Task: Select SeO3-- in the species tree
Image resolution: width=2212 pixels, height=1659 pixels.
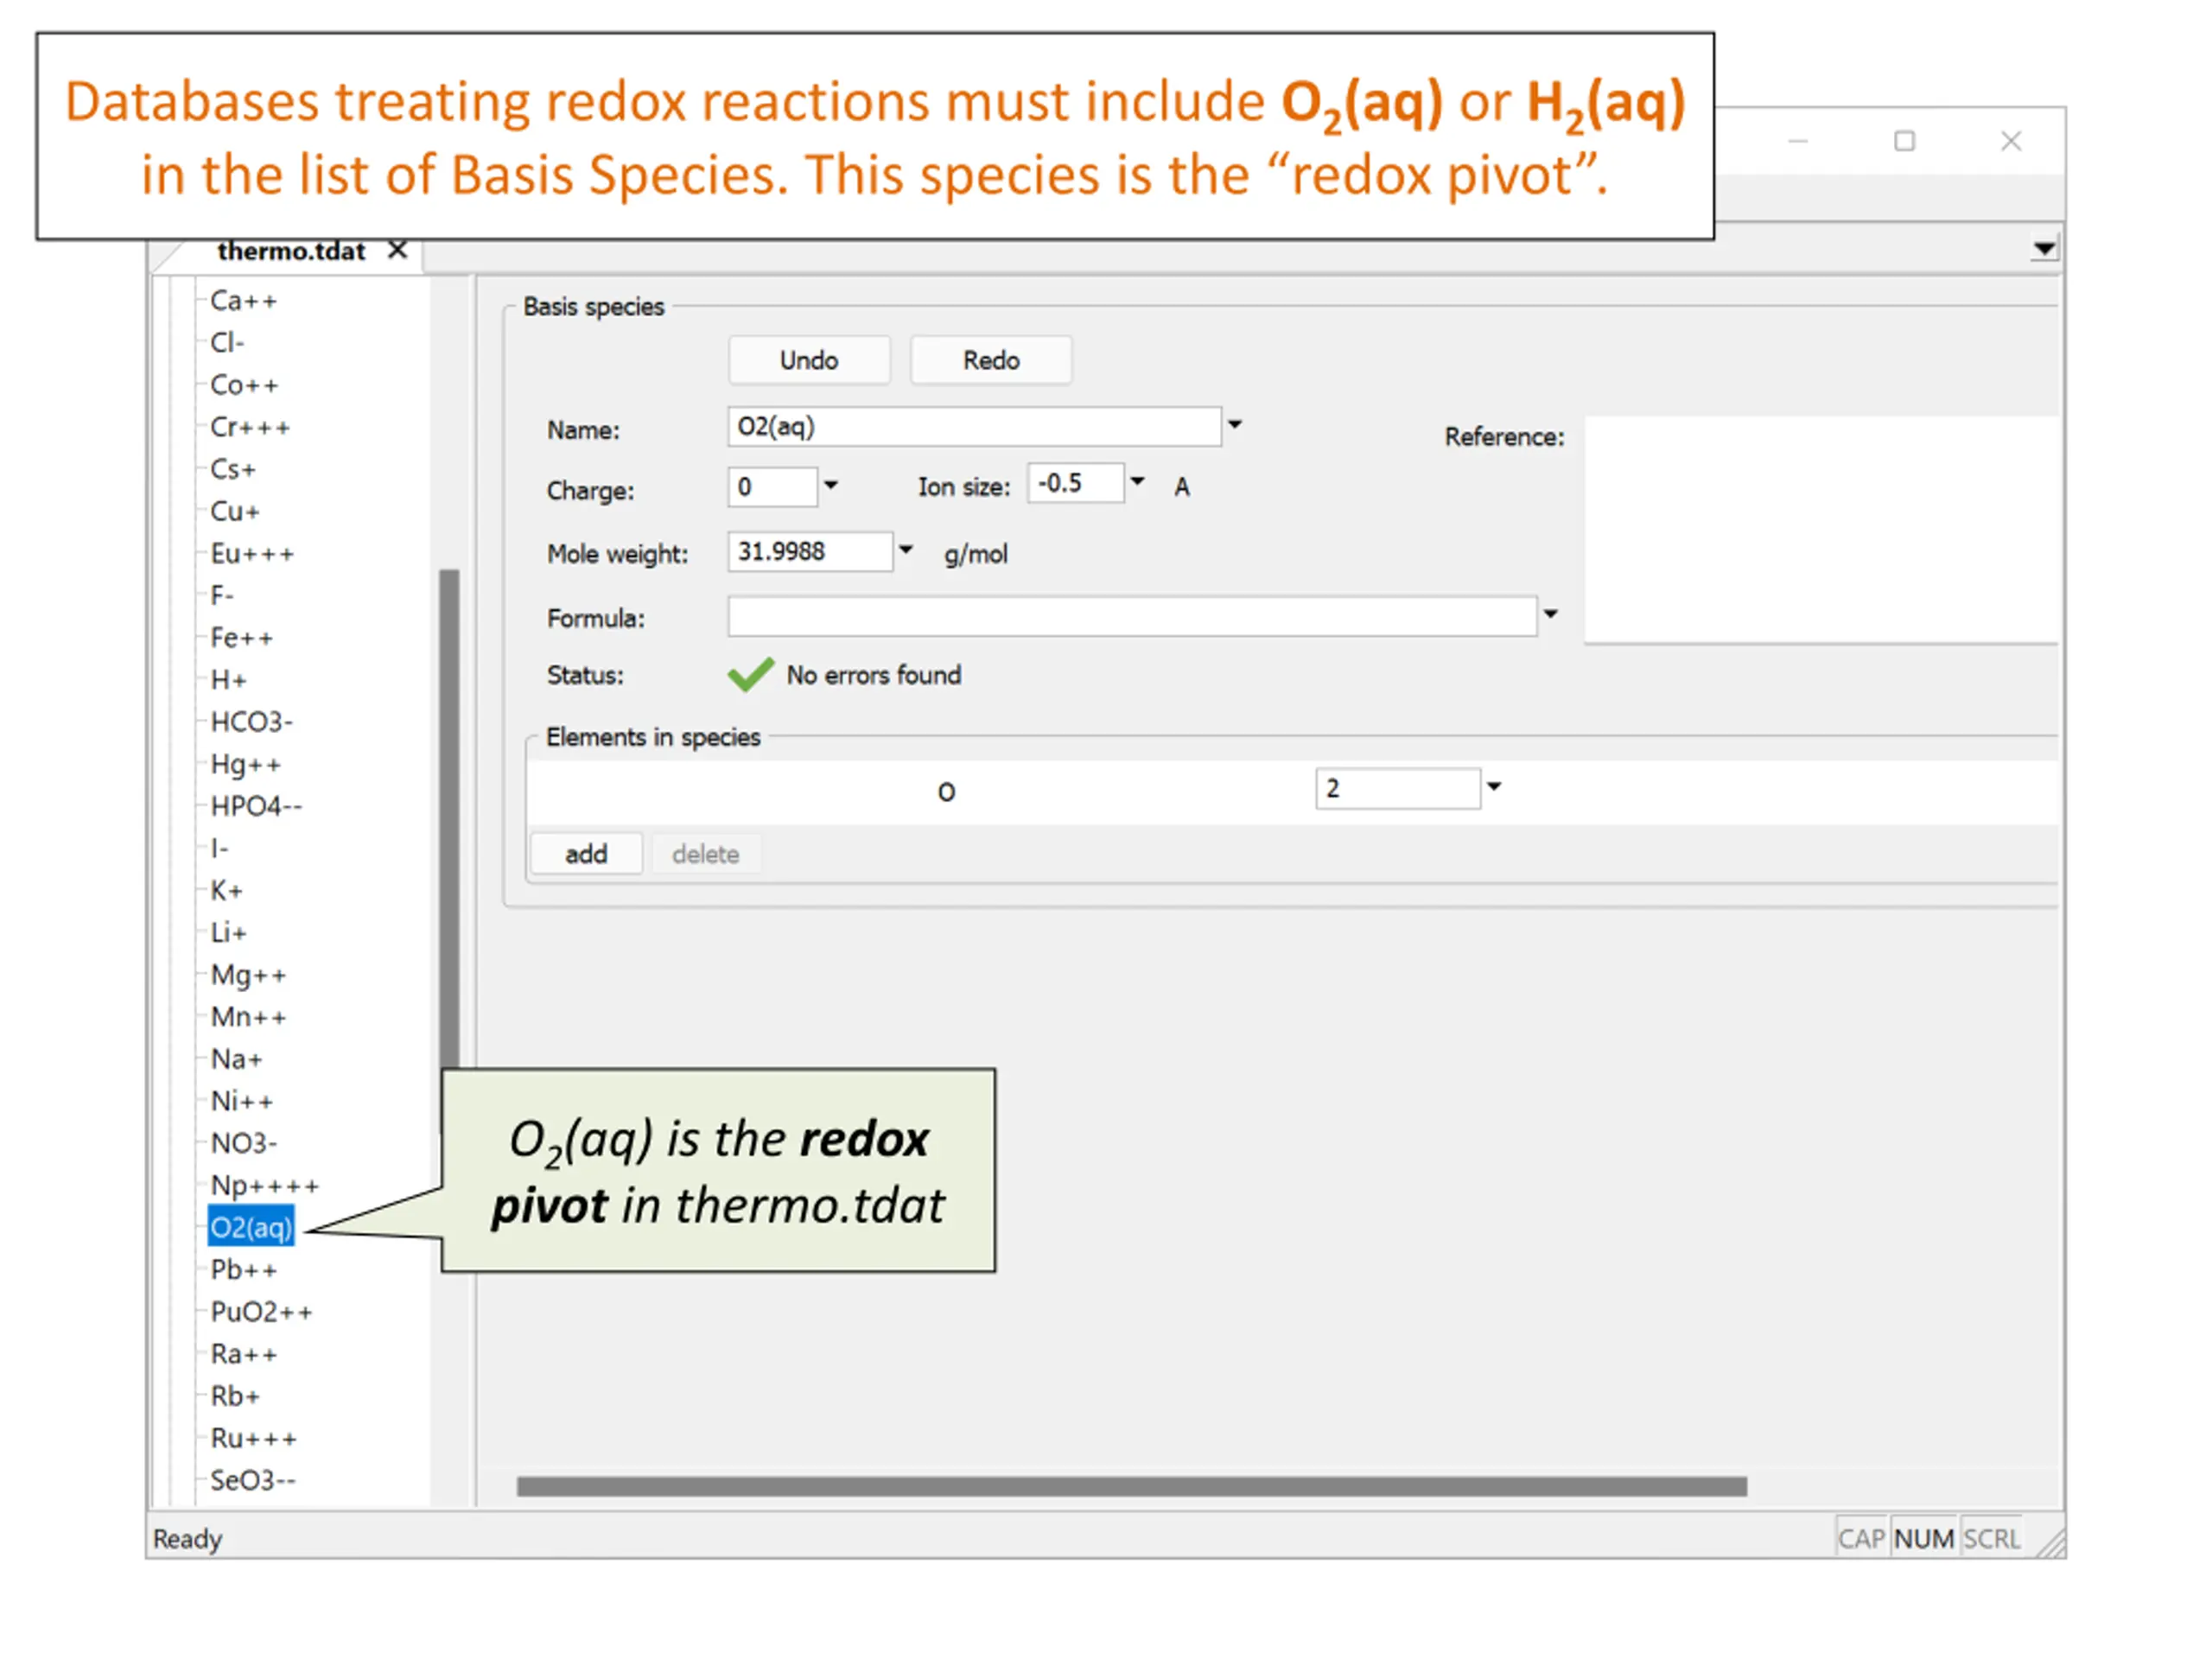Action: 252,1480
